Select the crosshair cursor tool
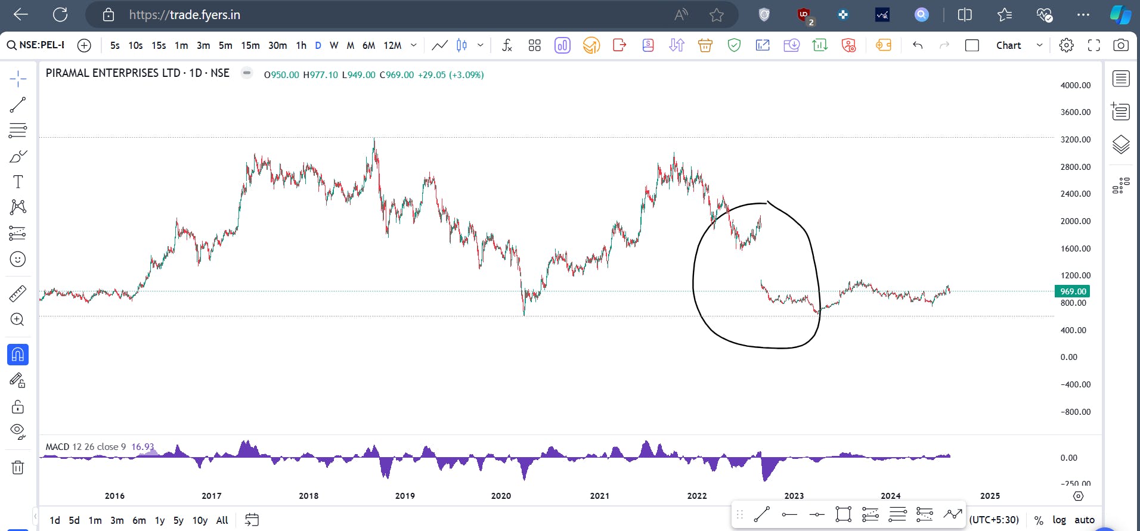Screen dimensions: 1140x531 point(18,79)
